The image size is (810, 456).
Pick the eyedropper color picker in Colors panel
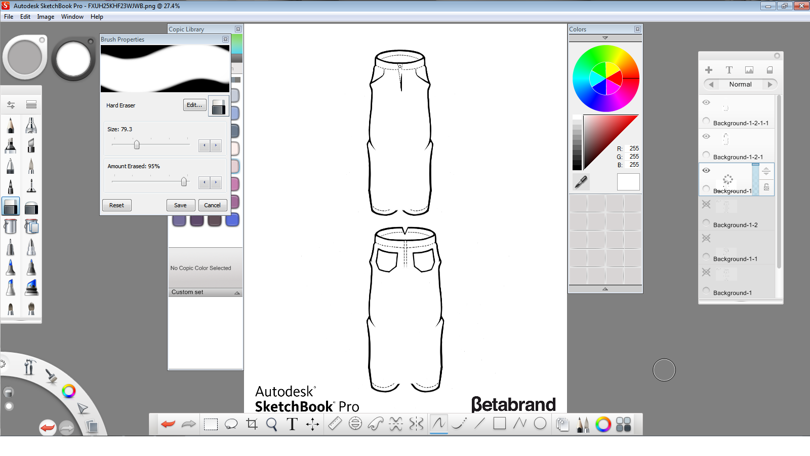[x=581, y=181]
